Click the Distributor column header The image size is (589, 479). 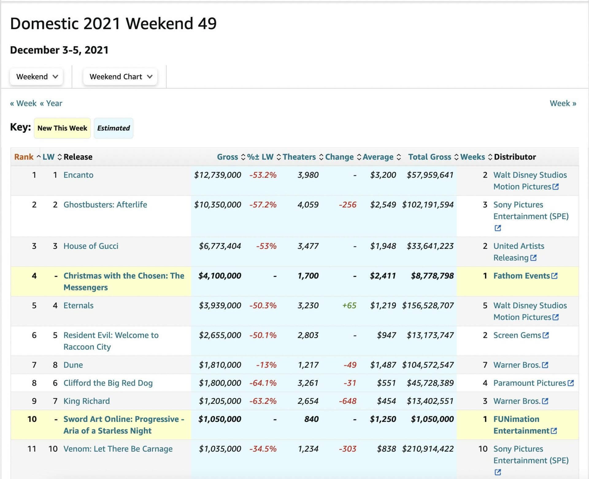tap(515, 157)
